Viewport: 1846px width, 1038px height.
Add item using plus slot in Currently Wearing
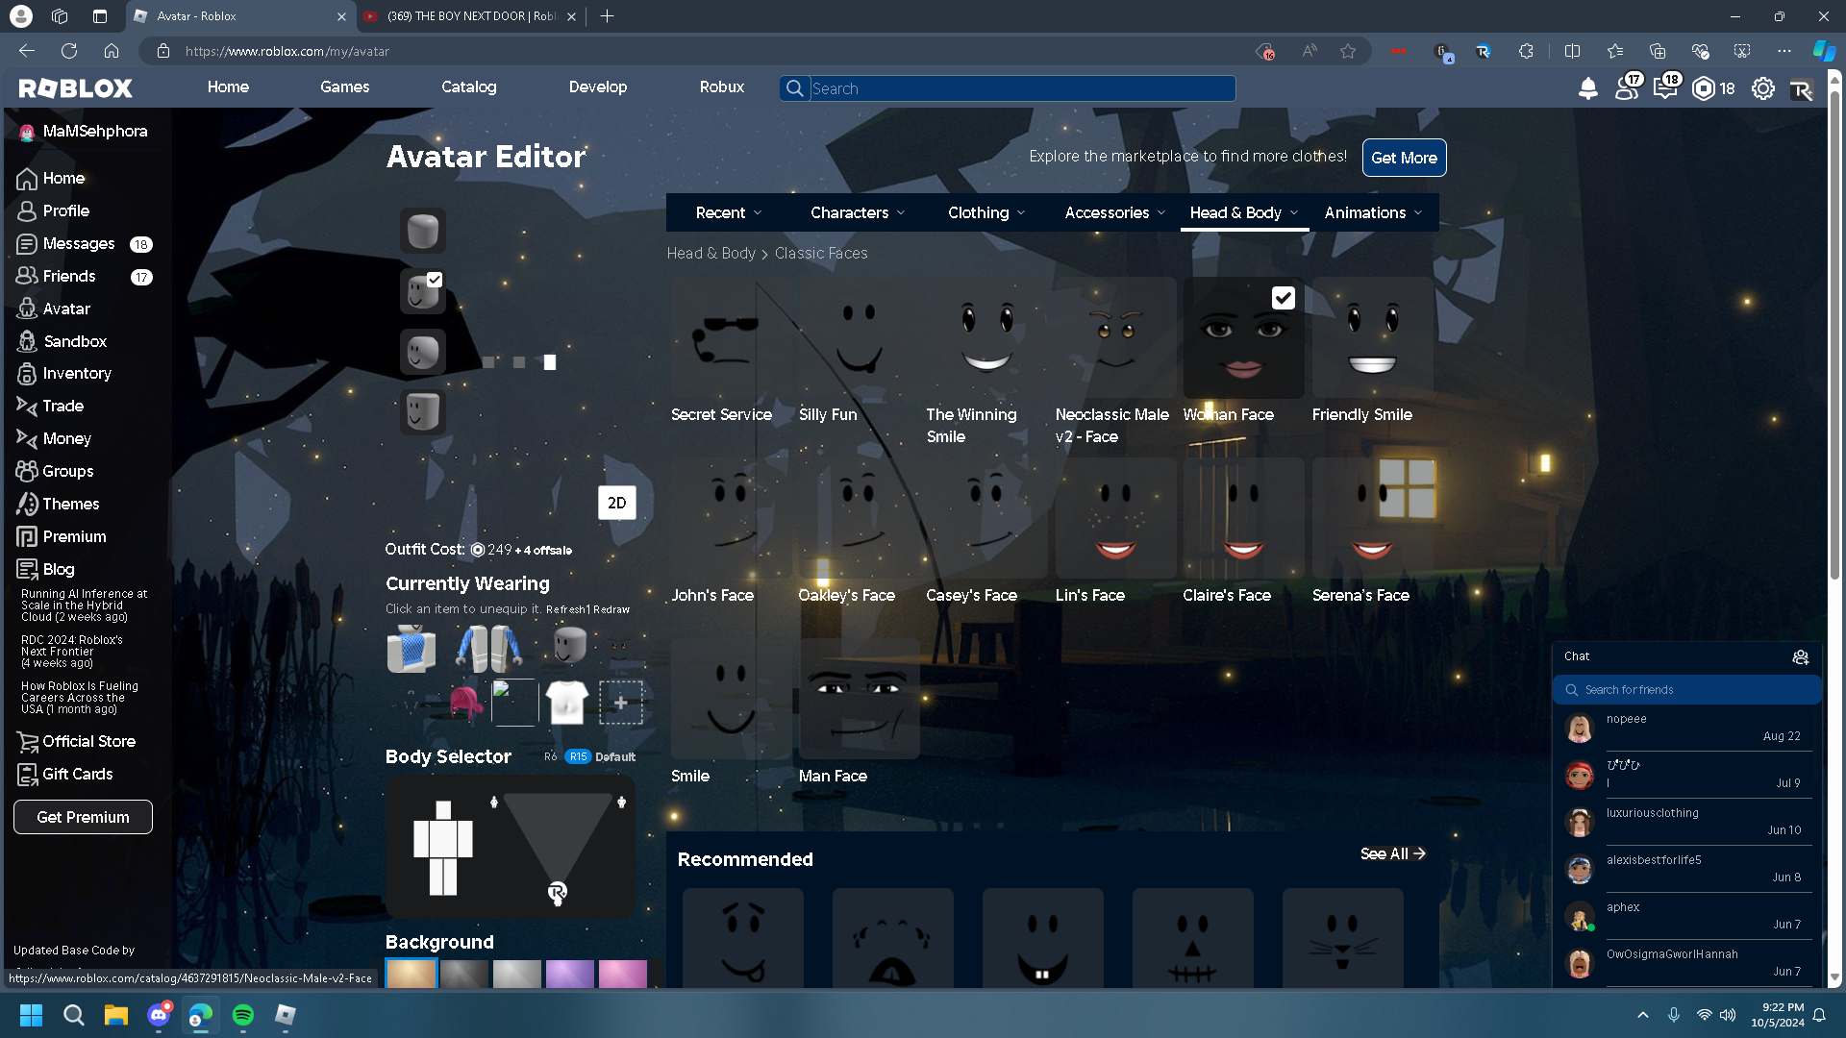point(621,703)
